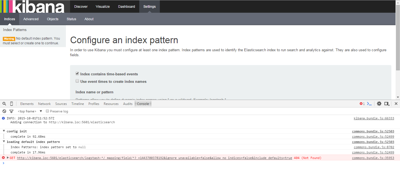
Task: Open kibana.bundle.js:66333 source link
Action: coord(374,118)
